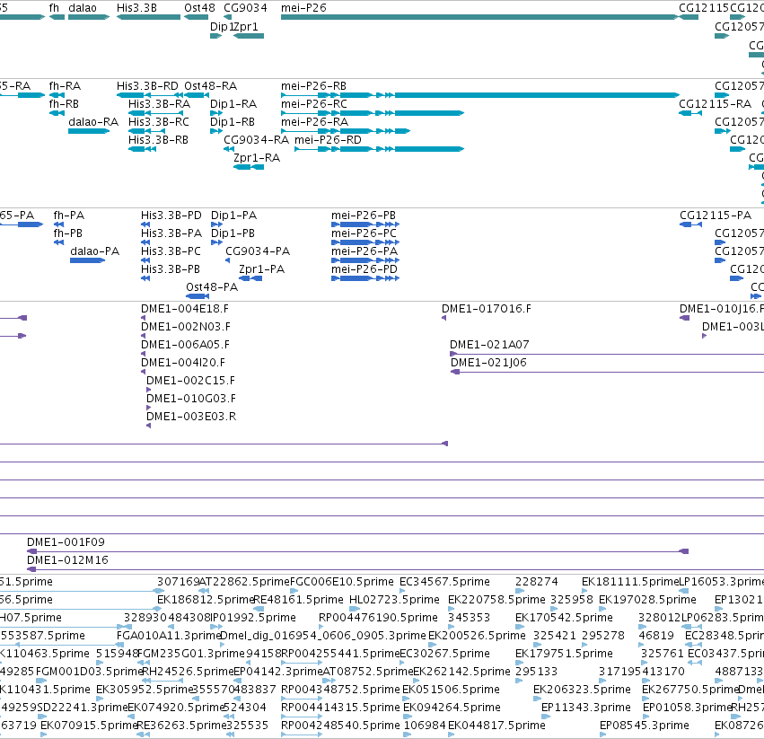Select the mei-P26 gene label

(303, 8)
